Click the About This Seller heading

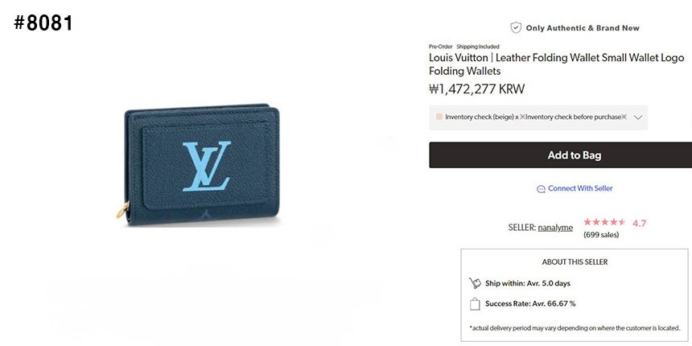tap(575, 262)
